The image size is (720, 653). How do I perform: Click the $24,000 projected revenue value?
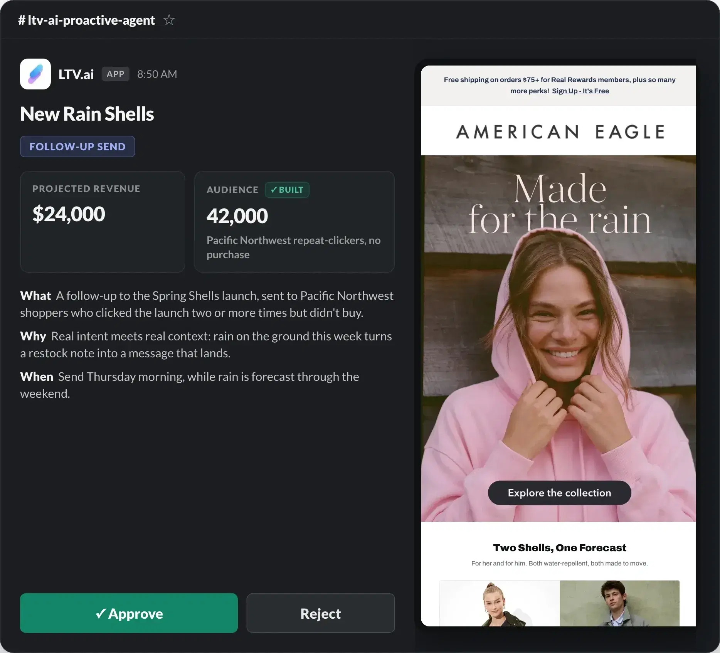[69, 214]
